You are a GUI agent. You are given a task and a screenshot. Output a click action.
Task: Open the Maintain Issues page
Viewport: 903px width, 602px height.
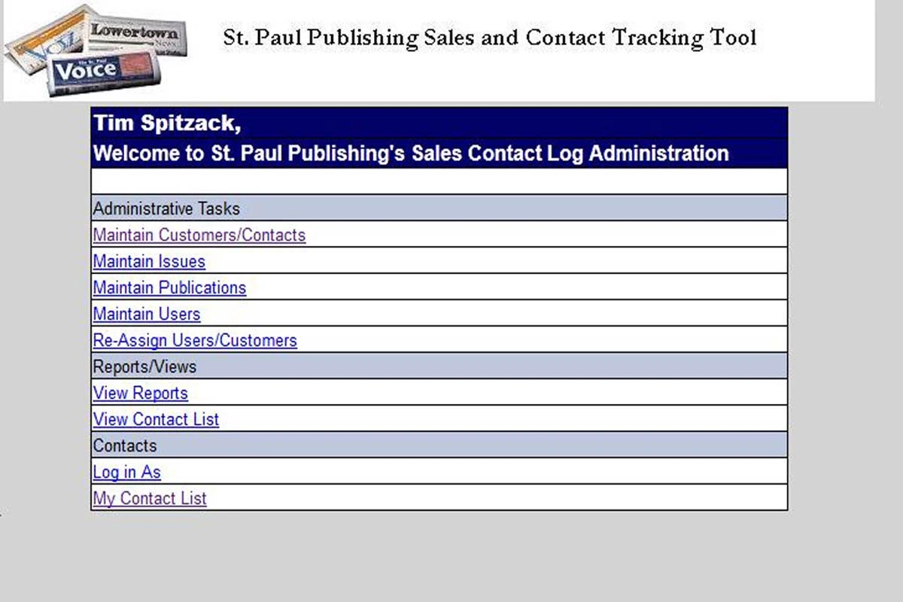148,261
